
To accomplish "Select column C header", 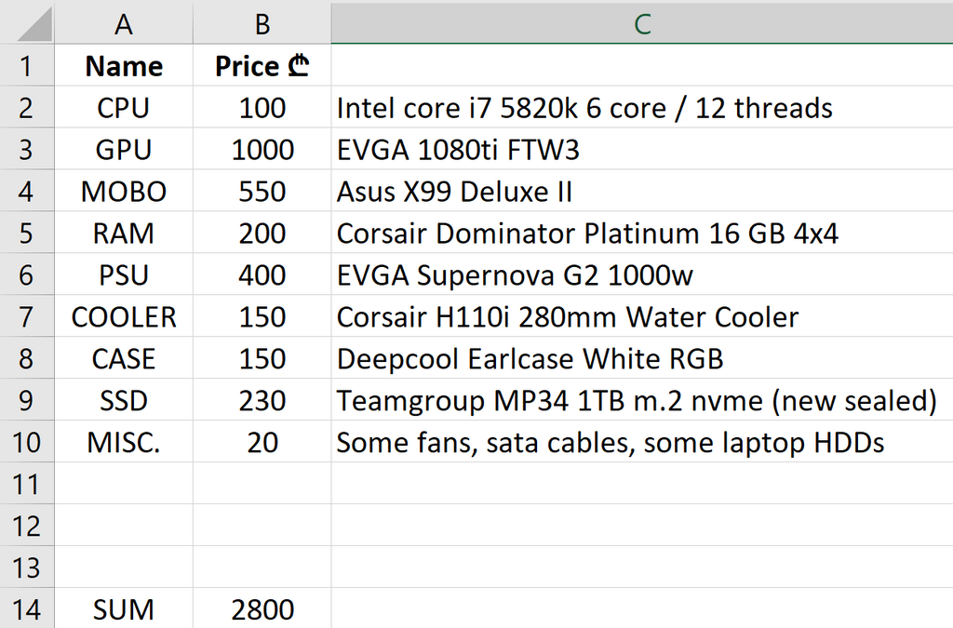I will pyautogui.click(x=641, y=23).
